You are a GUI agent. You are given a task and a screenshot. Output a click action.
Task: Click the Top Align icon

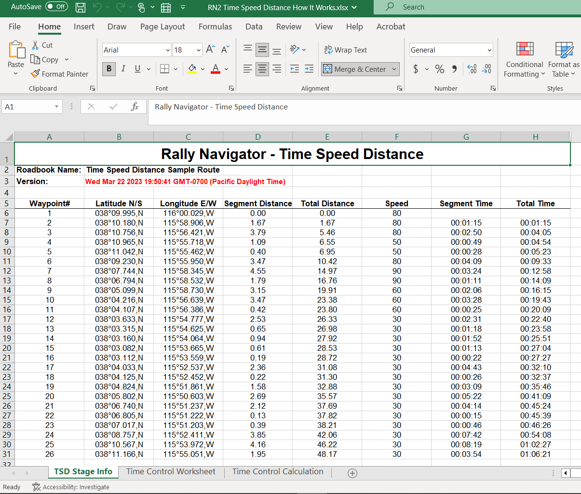[x=248, y=49]
